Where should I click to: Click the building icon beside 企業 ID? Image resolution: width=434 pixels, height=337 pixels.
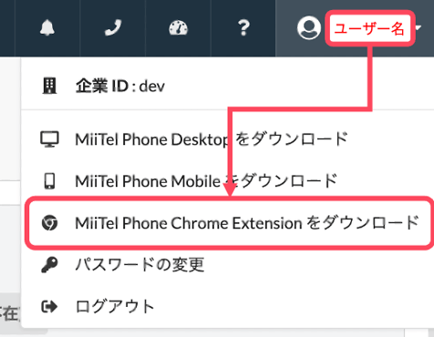point(49,86)
